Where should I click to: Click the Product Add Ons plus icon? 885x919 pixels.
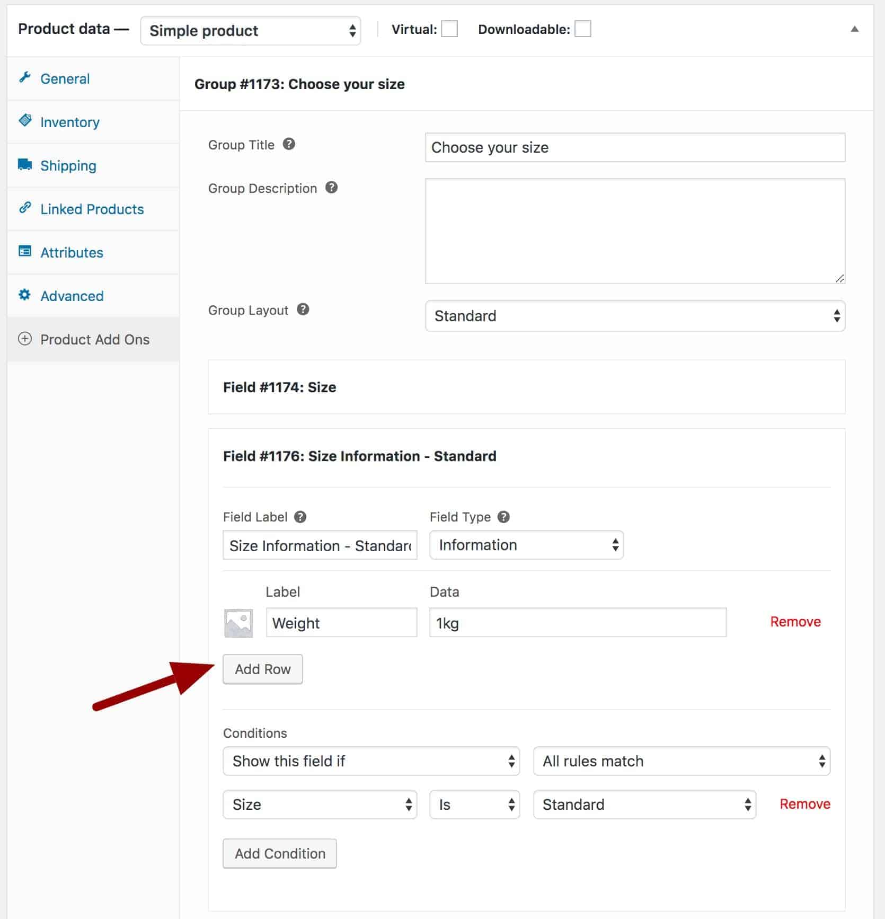coord(24,339)
